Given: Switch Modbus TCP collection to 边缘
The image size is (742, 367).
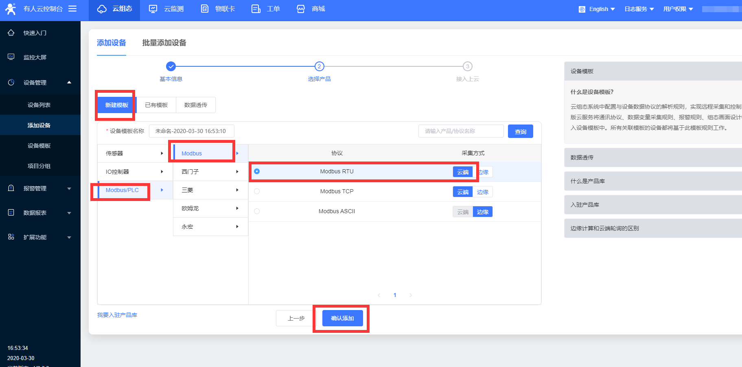Looking at the screenshot, I should click(x=483, y=192).
